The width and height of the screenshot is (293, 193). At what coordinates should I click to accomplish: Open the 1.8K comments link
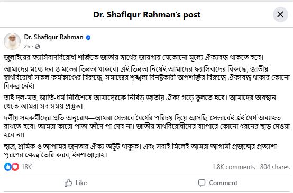(x=233, y=167)
